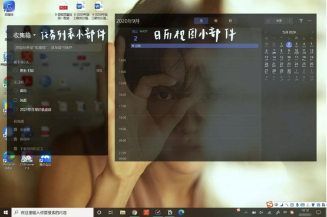
Task: Open TickTick from the taskbar
Action: 158,212
